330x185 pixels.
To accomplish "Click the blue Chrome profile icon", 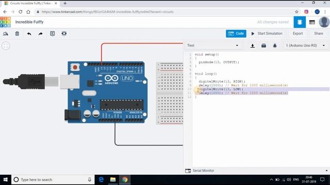I will tap(317, 12).
